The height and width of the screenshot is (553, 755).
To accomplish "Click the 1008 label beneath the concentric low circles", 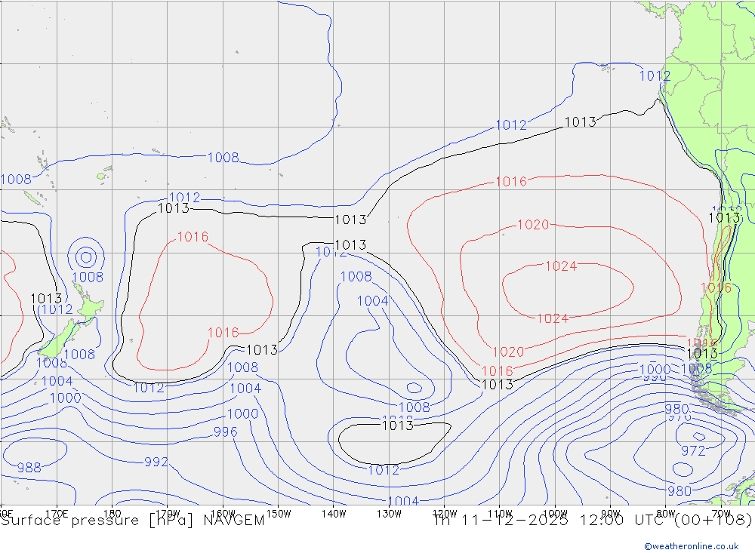I will point(88,277).
